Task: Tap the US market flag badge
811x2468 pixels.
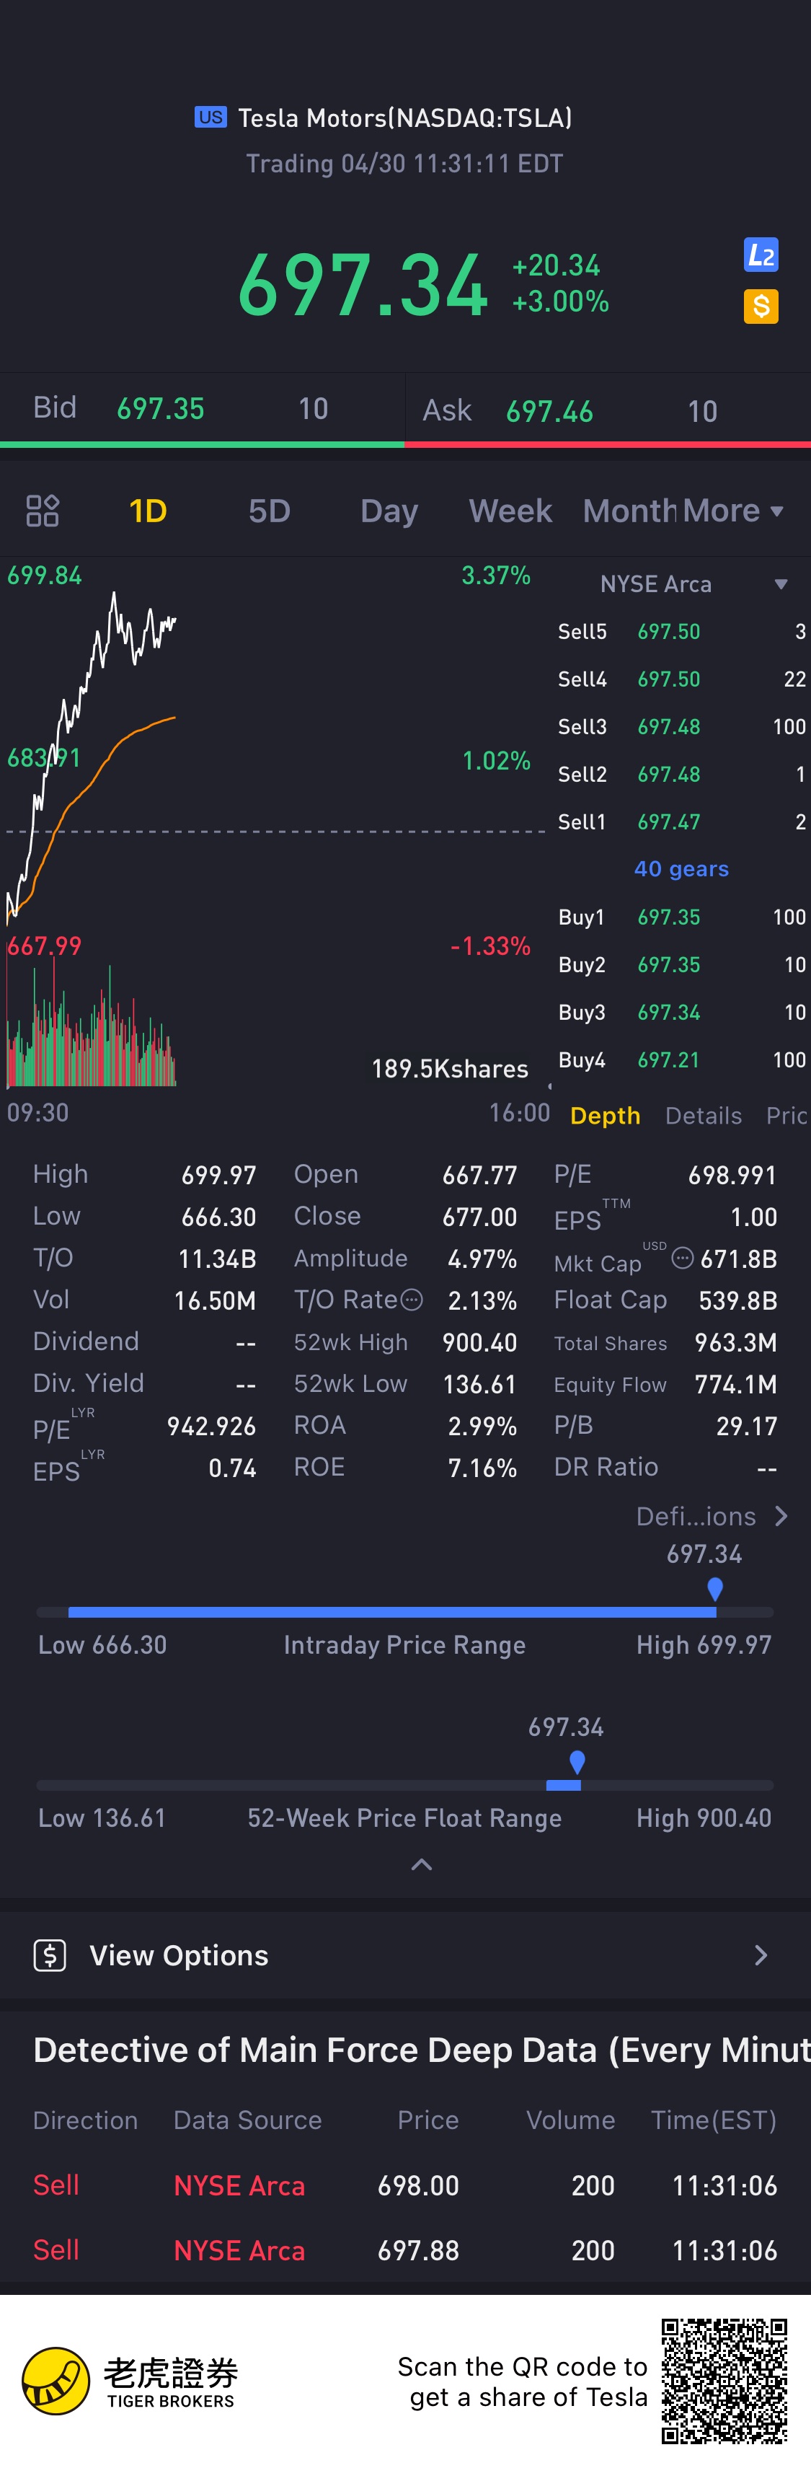Action: click(x=210, y=117)
